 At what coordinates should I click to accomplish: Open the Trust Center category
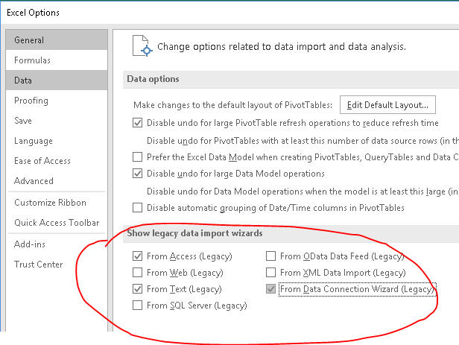point(57,265)
